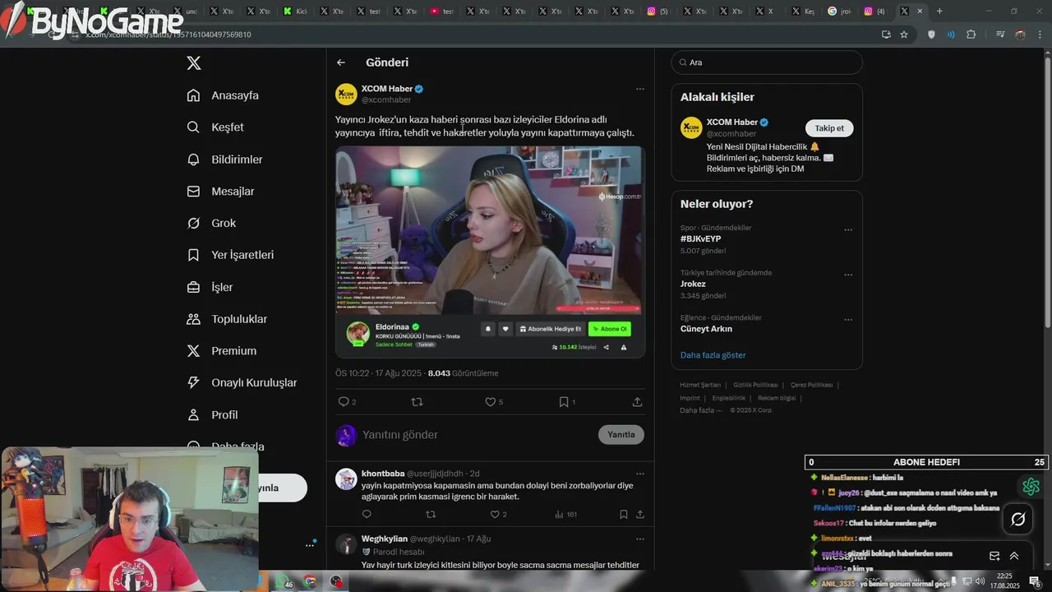Bookmark khontbaba's comment

[x=624, y=515]
